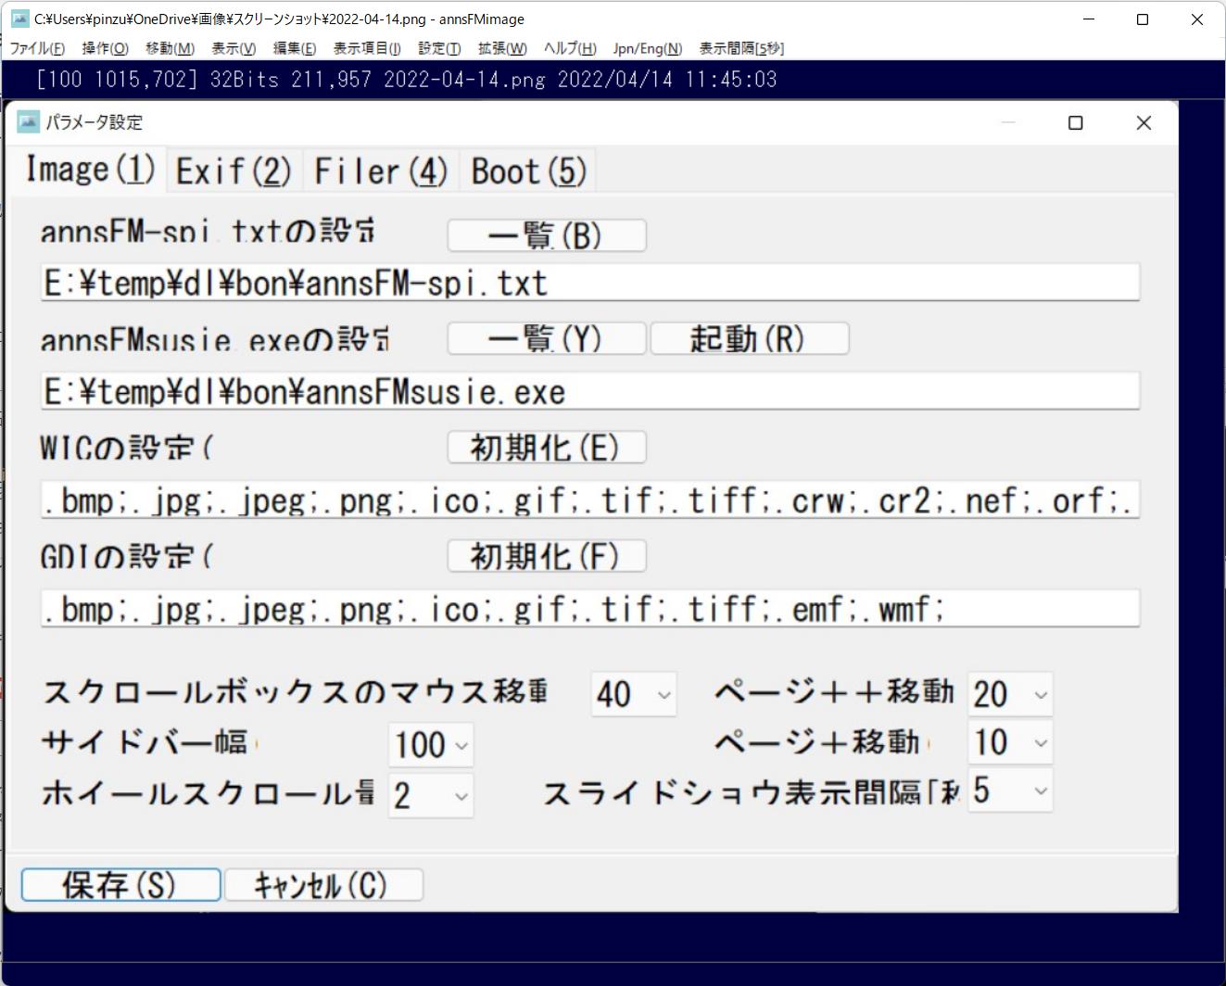Switch to the Filer(4) tab
The height and width of the screenshot is (986, 1226).
pos(381,171)
